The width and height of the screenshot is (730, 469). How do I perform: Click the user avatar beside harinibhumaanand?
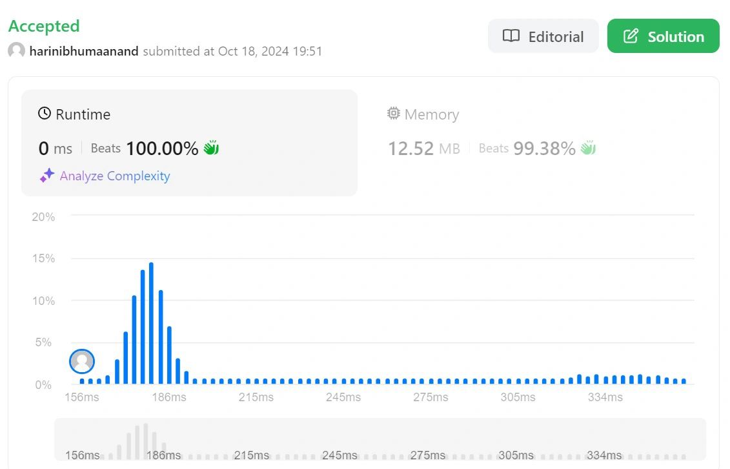pyautogui.click(x=16, y=50)
